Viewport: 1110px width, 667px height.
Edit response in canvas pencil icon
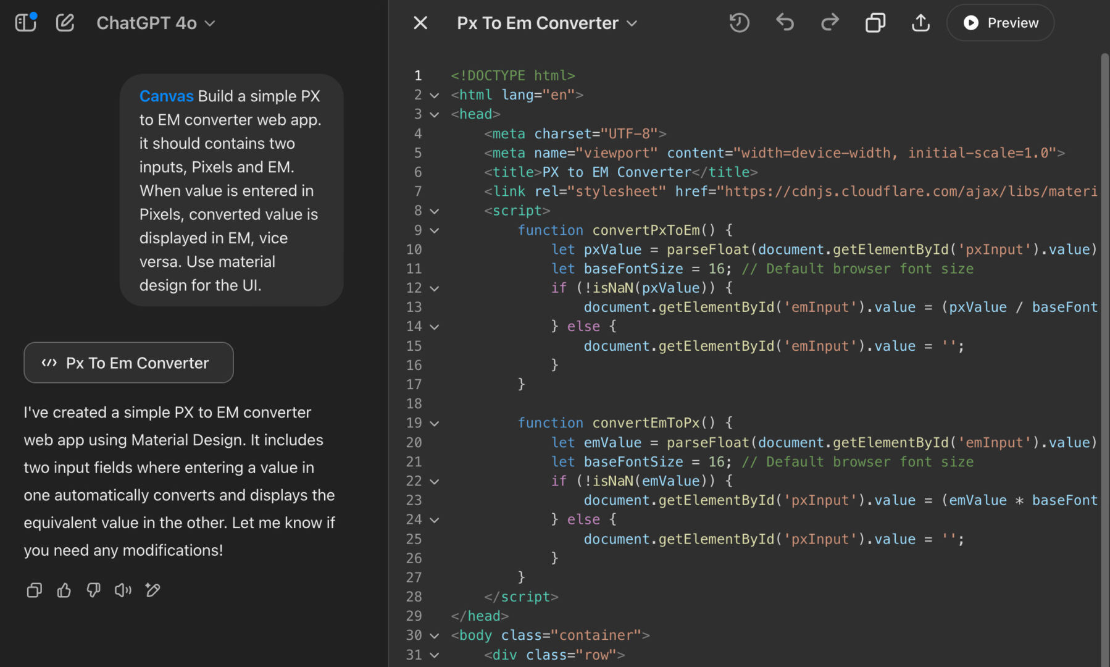[152, 590]
